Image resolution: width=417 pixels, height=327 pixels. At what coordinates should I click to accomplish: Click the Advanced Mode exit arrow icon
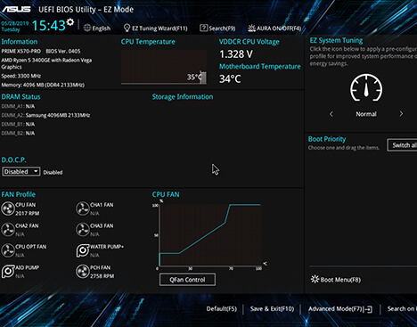[368, 309]
